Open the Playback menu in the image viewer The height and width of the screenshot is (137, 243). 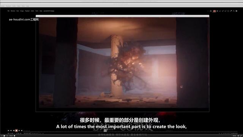[x=27, y=11]
